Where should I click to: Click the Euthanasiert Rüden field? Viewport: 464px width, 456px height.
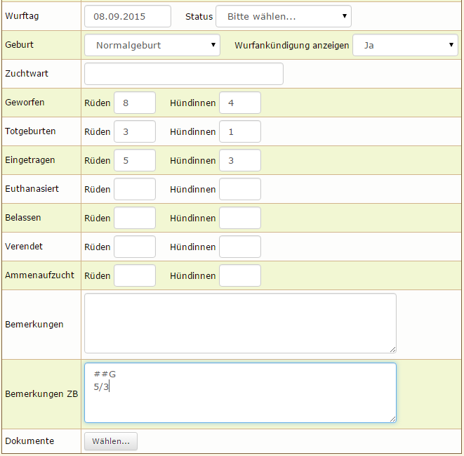click(134, 189)
